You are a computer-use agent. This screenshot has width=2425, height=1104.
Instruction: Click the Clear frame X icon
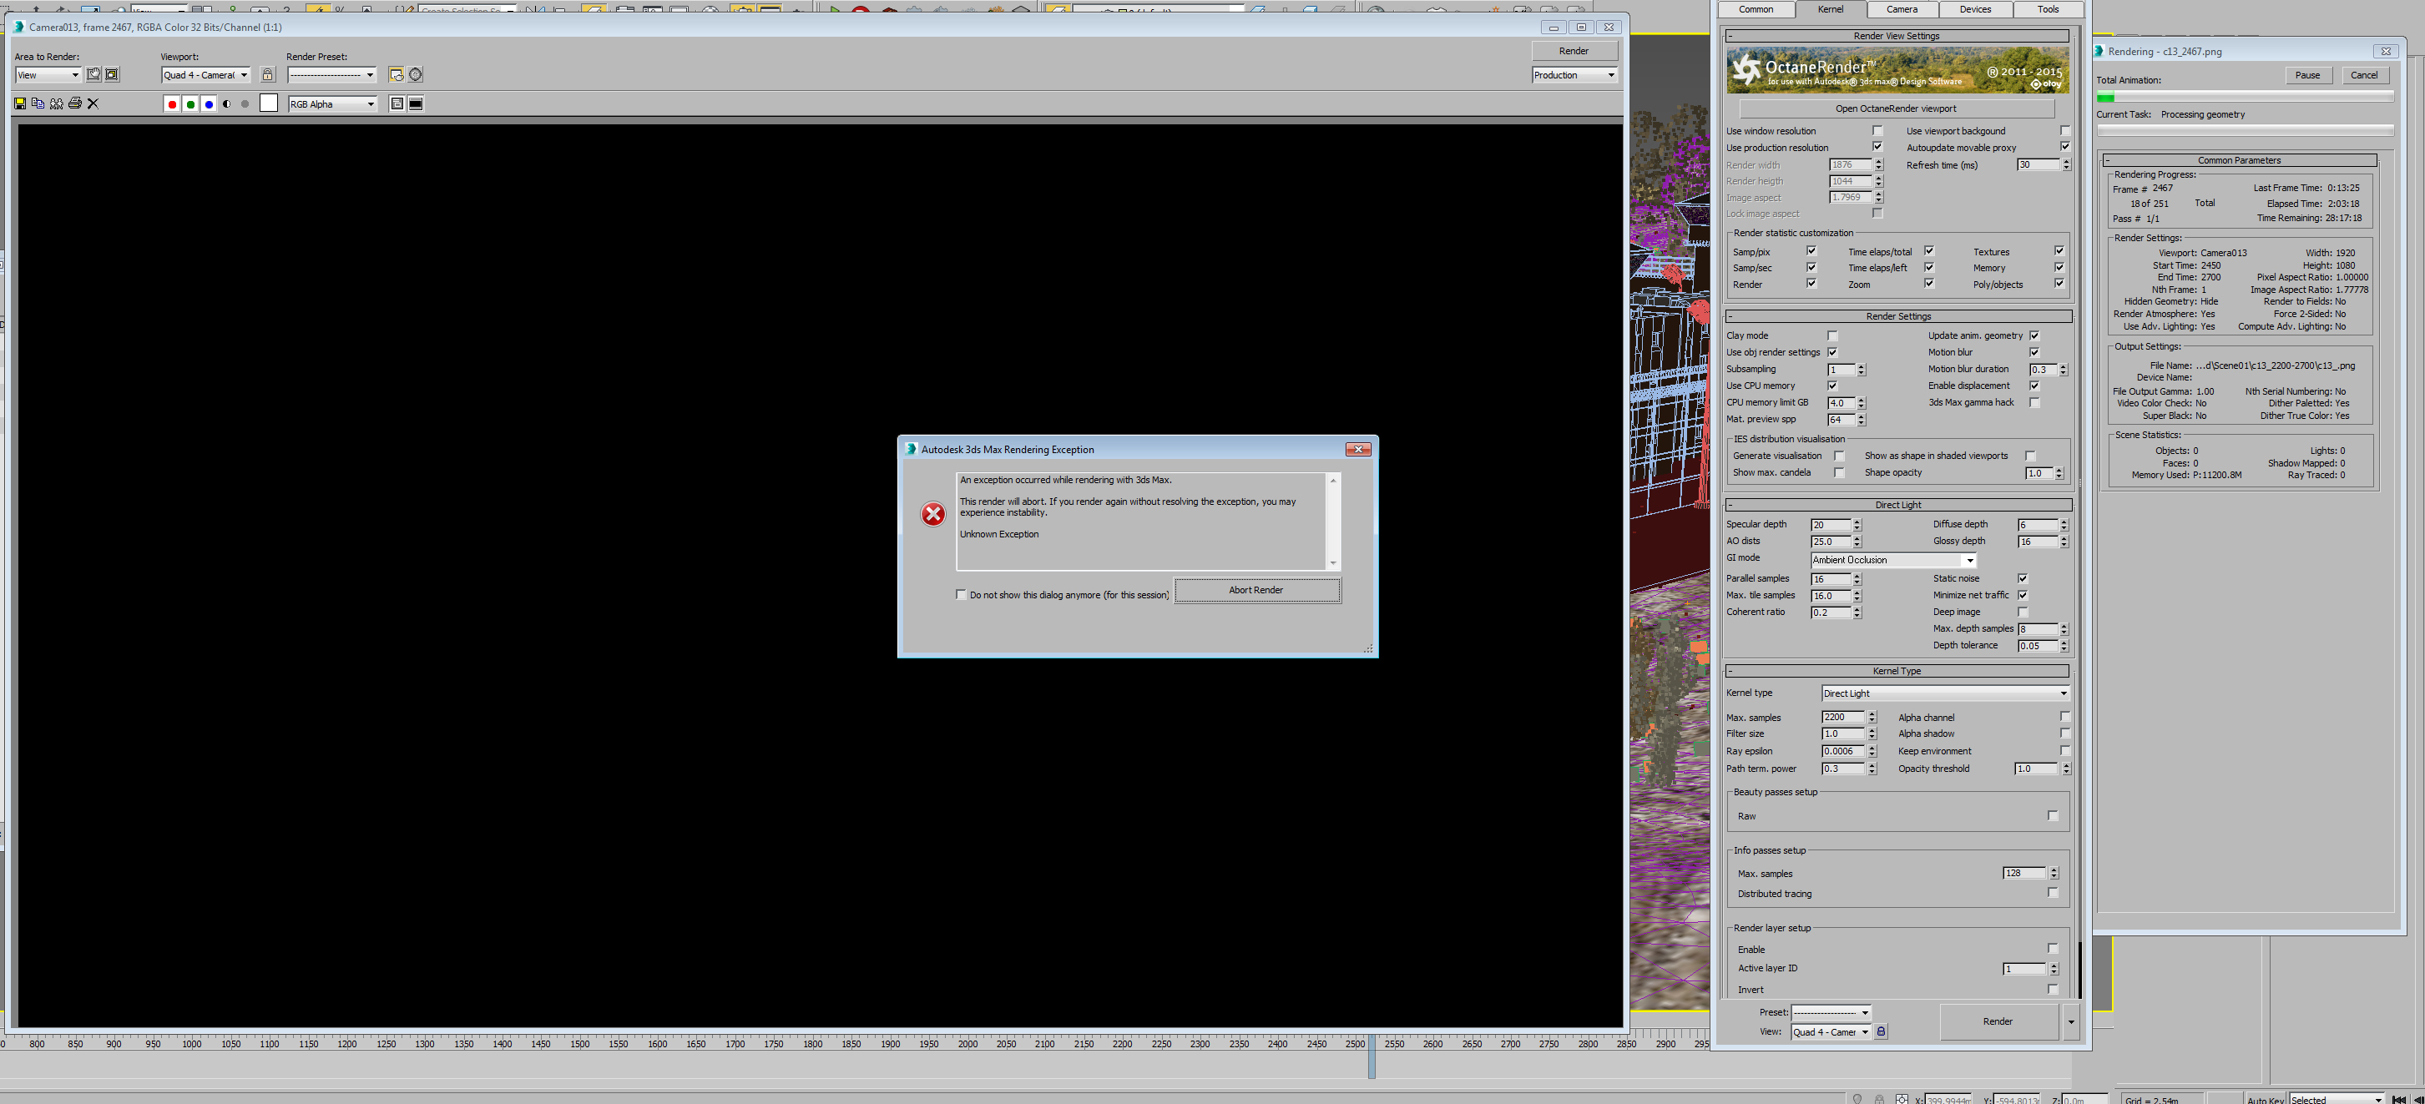click(93, 103)
